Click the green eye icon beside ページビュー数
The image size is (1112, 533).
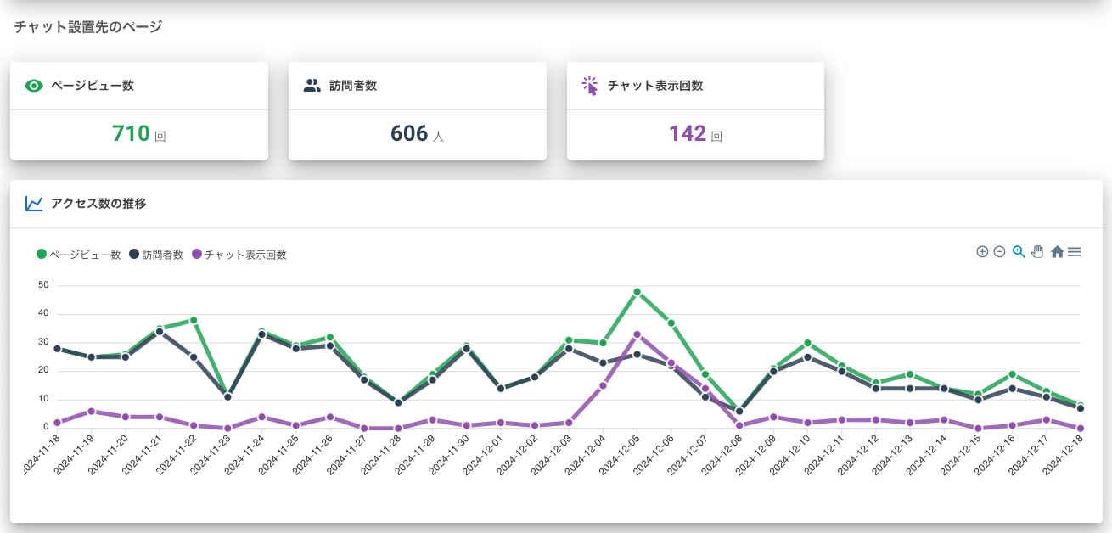[34, 86]
